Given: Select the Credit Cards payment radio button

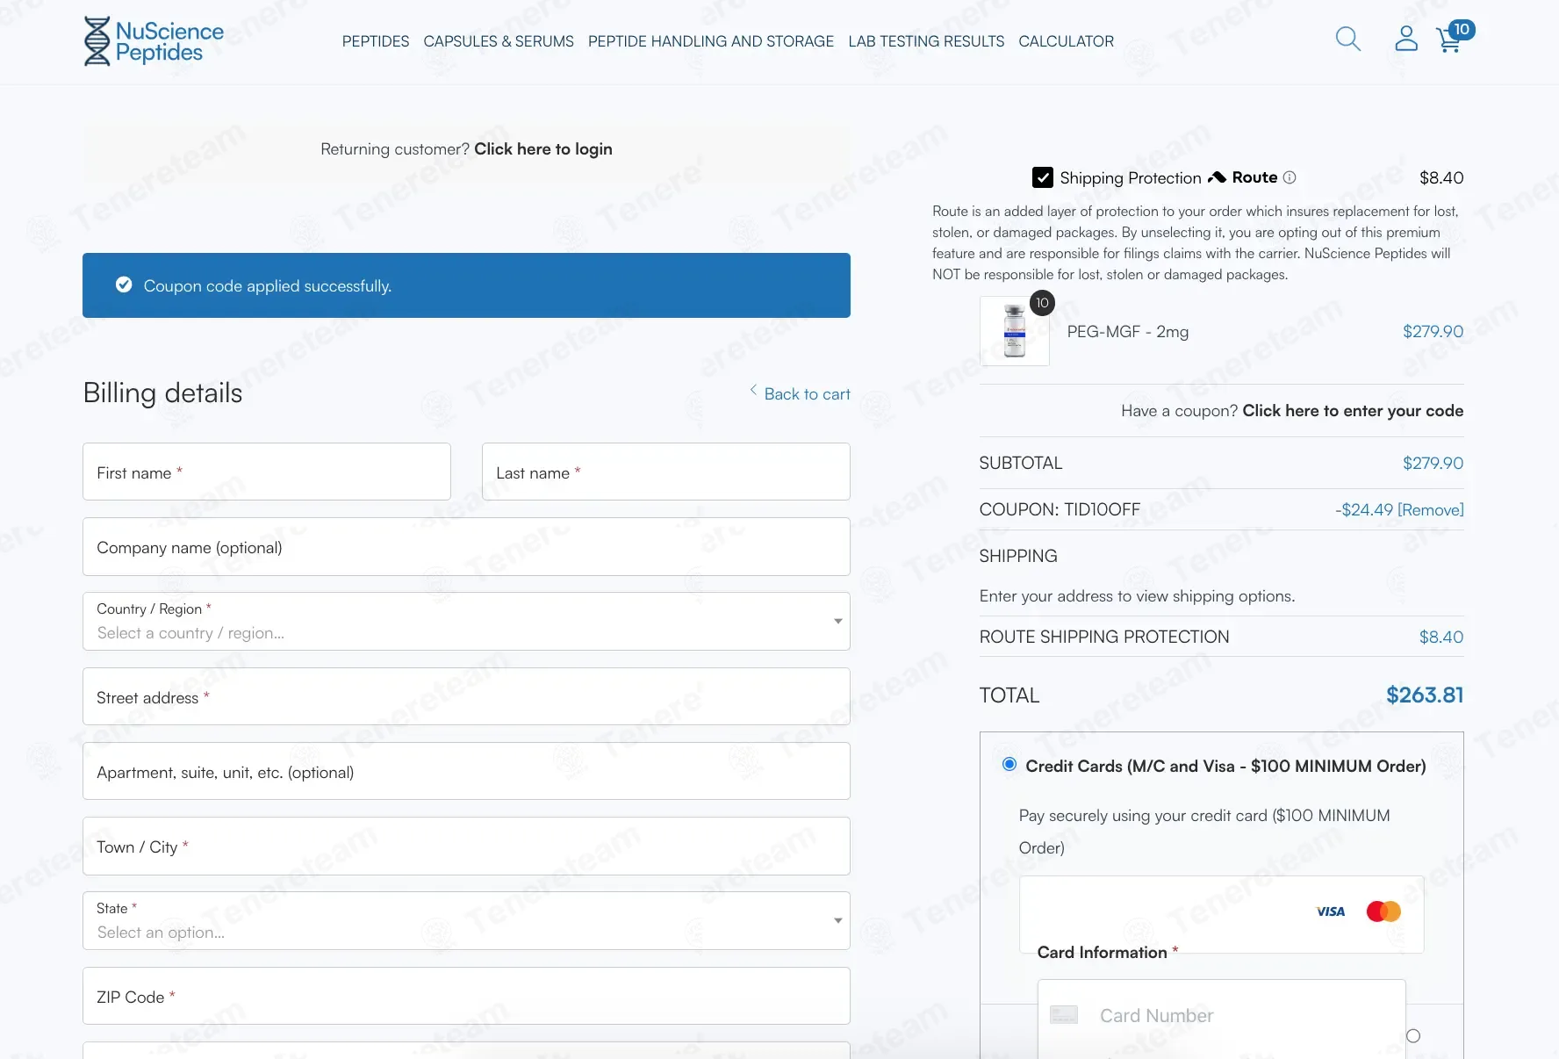Looking at the screenshot, I should (x=1009, y=765).
